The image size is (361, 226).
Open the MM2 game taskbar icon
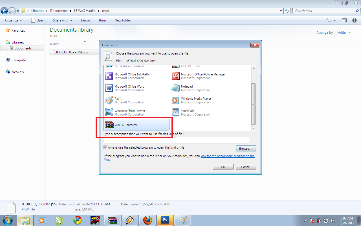click(x=94, y=220)
